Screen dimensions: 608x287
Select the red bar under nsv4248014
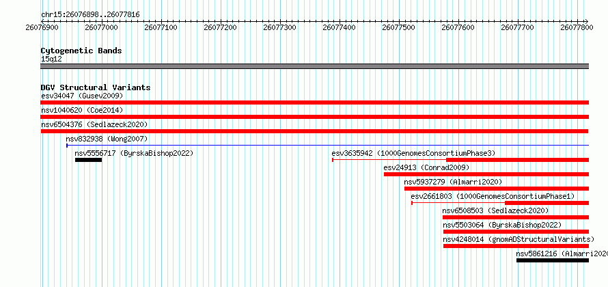pyautogui.click(x=516, y=246)
